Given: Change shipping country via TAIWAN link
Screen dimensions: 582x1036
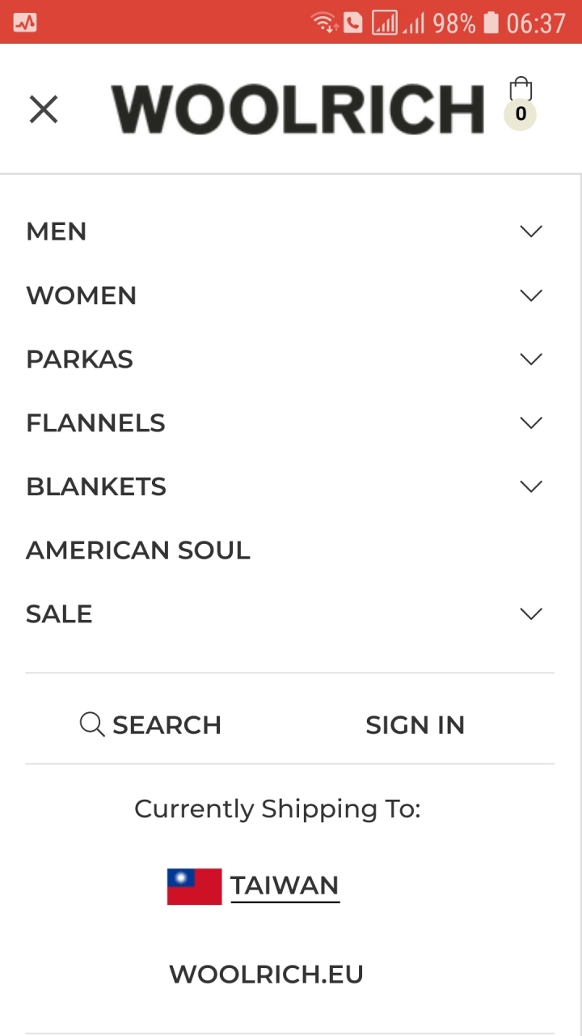Looking at the screenshot, I should (285, 886).
